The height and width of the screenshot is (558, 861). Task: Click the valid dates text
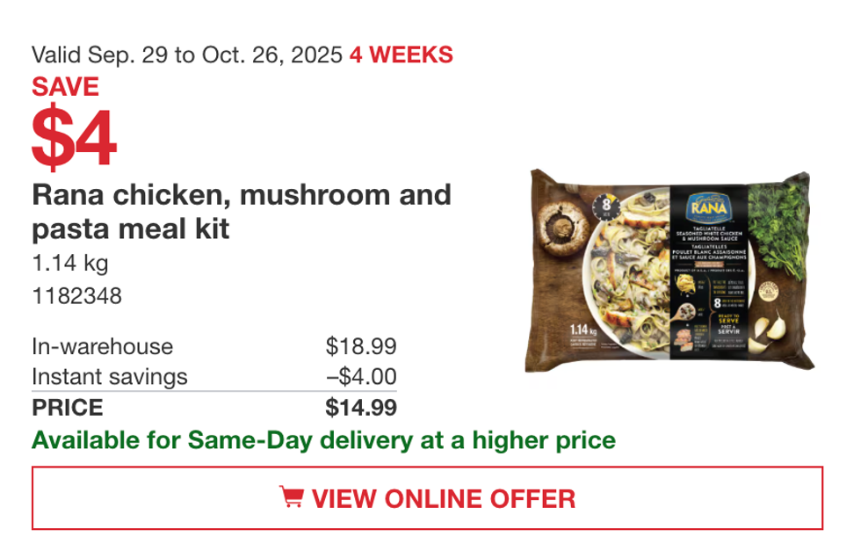click(185, 55)
